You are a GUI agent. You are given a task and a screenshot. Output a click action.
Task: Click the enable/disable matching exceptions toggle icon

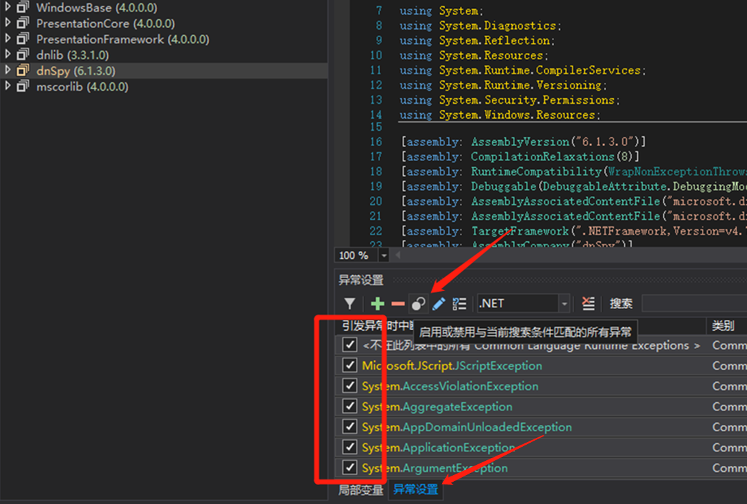pos(418,303)
